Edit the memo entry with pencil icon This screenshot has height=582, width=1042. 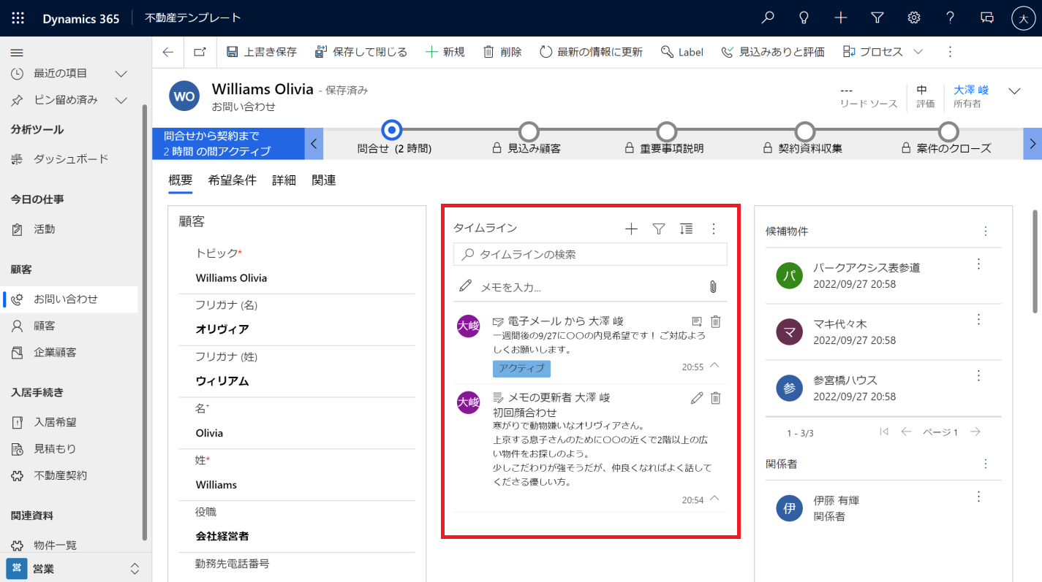(x=696, y=398)
